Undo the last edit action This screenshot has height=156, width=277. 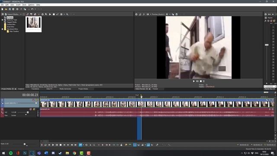(32, 9)
